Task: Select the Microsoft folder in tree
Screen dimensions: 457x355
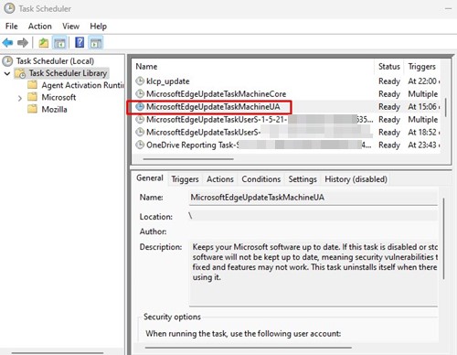Action: pyautogui.click(x=58, y=97)
